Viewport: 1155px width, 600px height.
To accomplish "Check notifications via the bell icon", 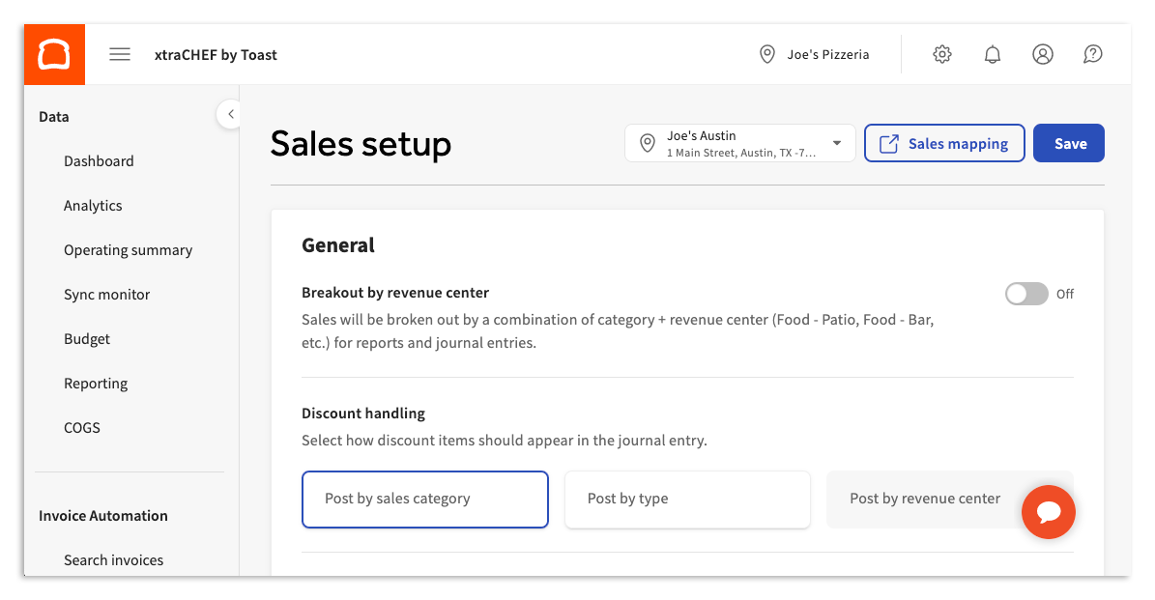I will tap(992, 54).
